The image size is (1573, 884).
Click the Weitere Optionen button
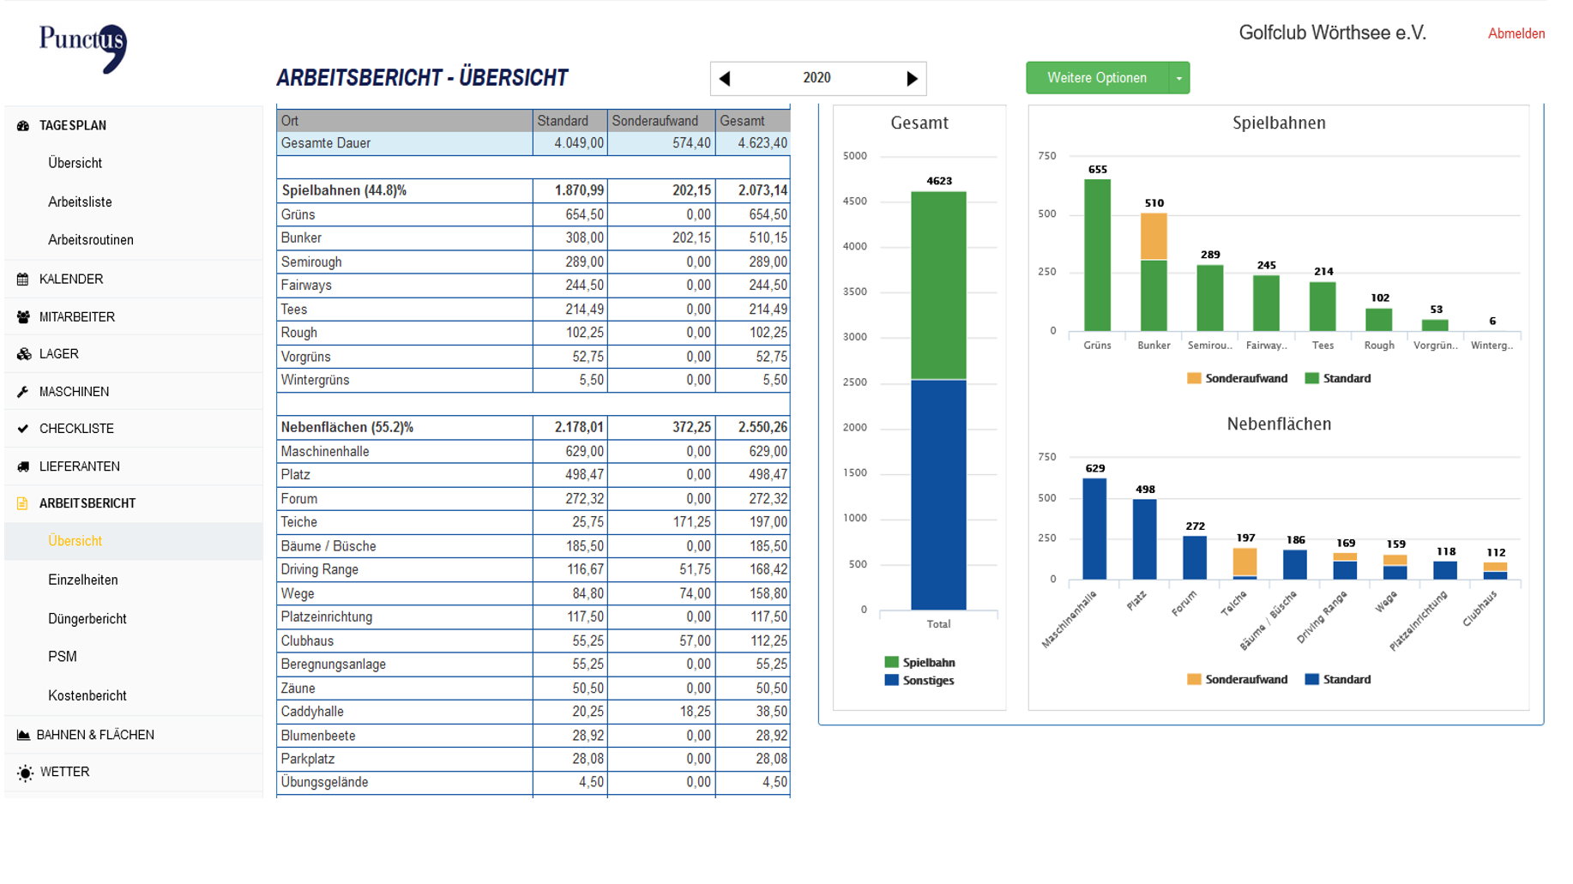coord(1097,78)
